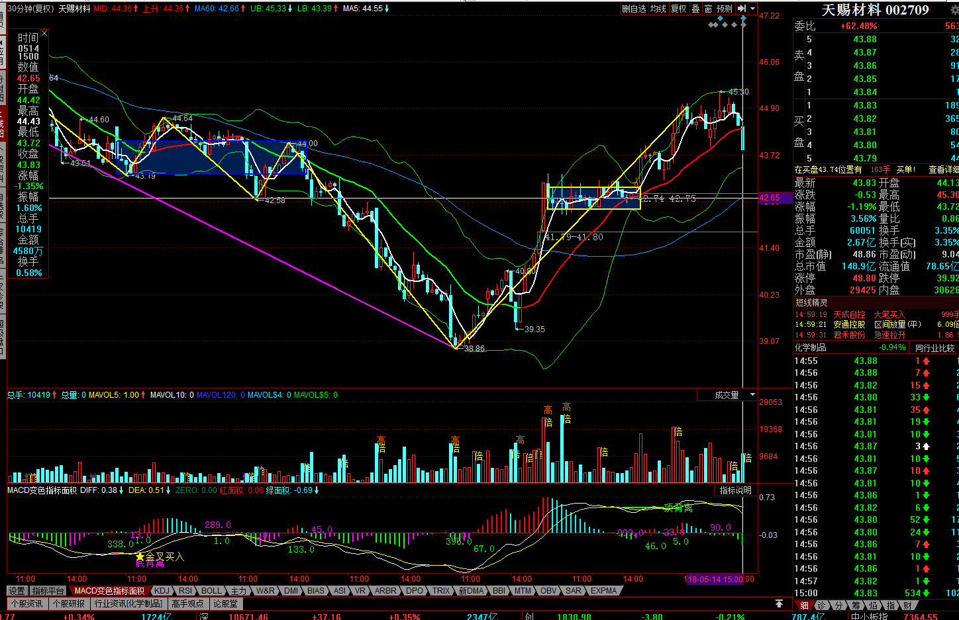
Task: Click the 顶背离 marker on the MACD panel
Action: pyautogui.click(x=678, y=508)
